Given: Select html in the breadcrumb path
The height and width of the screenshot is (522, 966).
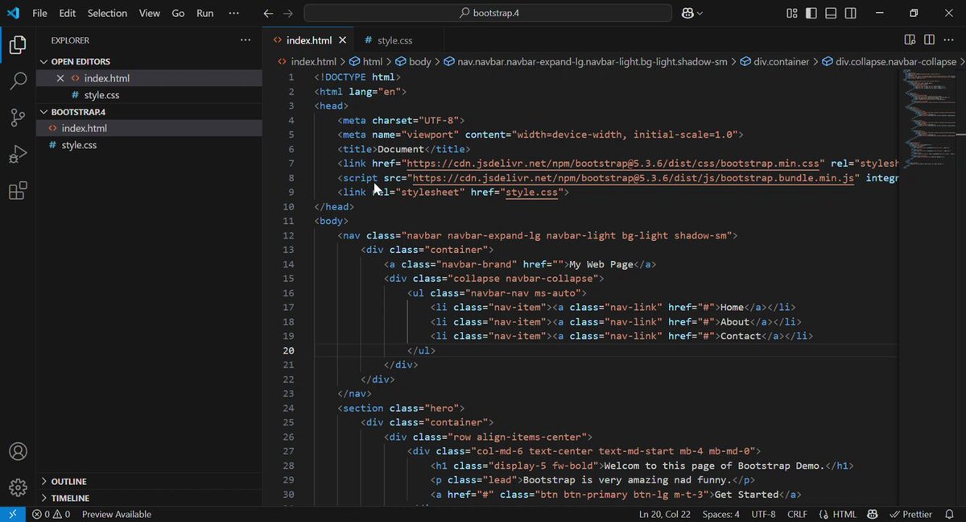Looking at the screenshot, I should coord(367,61).
